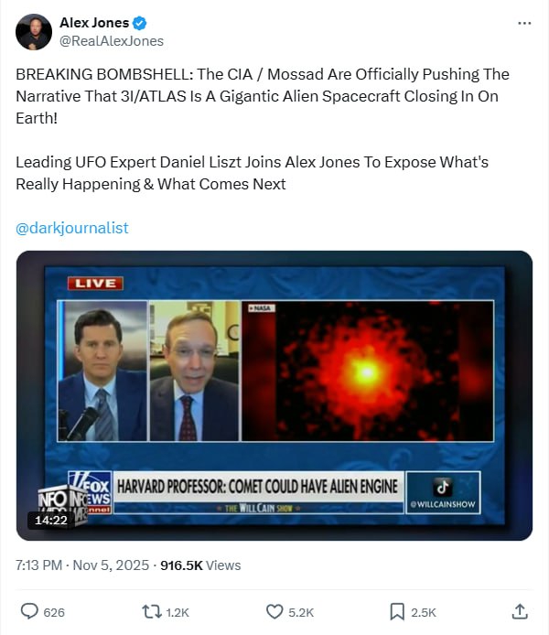Click the 916.5K Views count
549x635 pixels.
point(200,565)
